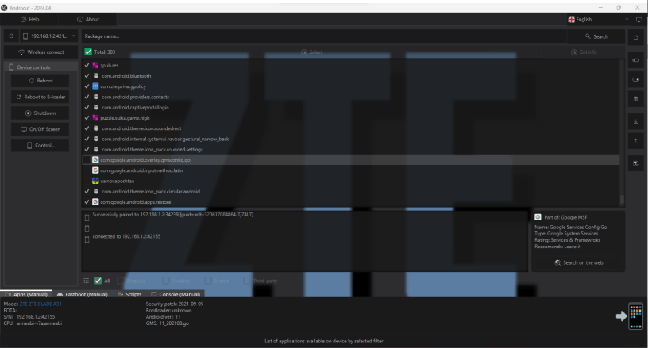Select com.android.providers.contacts row
Viewport: 648px width, 348px height.
pyautogui.click(x=350, y=97)
